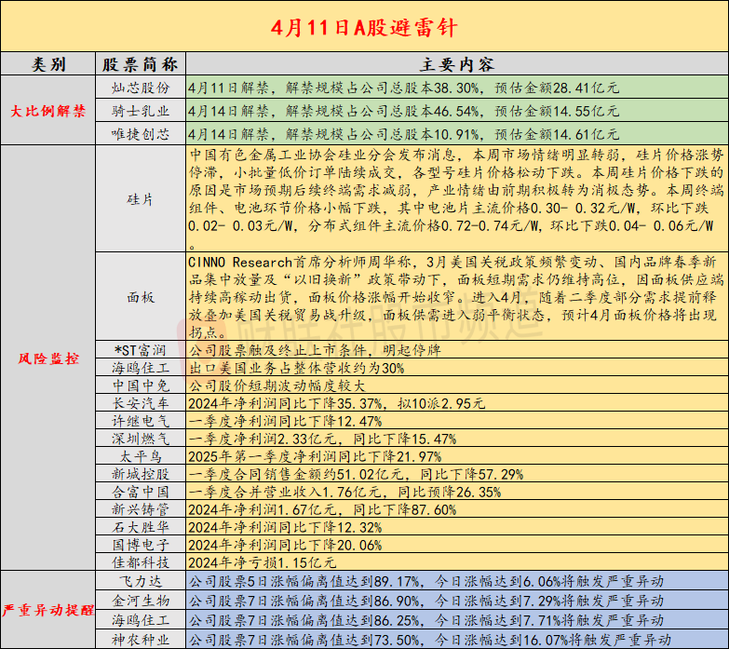Click the "严重异动提醒" category cell
The image size is (729, 649).
tap(48, 610)
